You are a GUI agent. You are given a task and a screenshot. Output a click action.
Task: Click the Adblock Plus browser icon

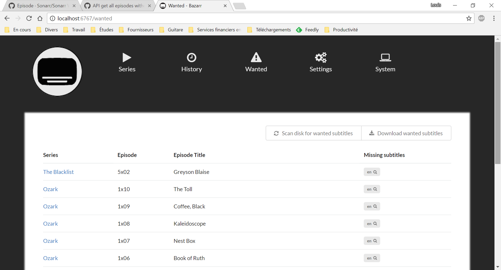482,18
